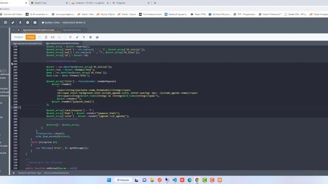Click the paint brush icon in top builder toolbar
Screen dimensions: 328x184
pos(13,22)
